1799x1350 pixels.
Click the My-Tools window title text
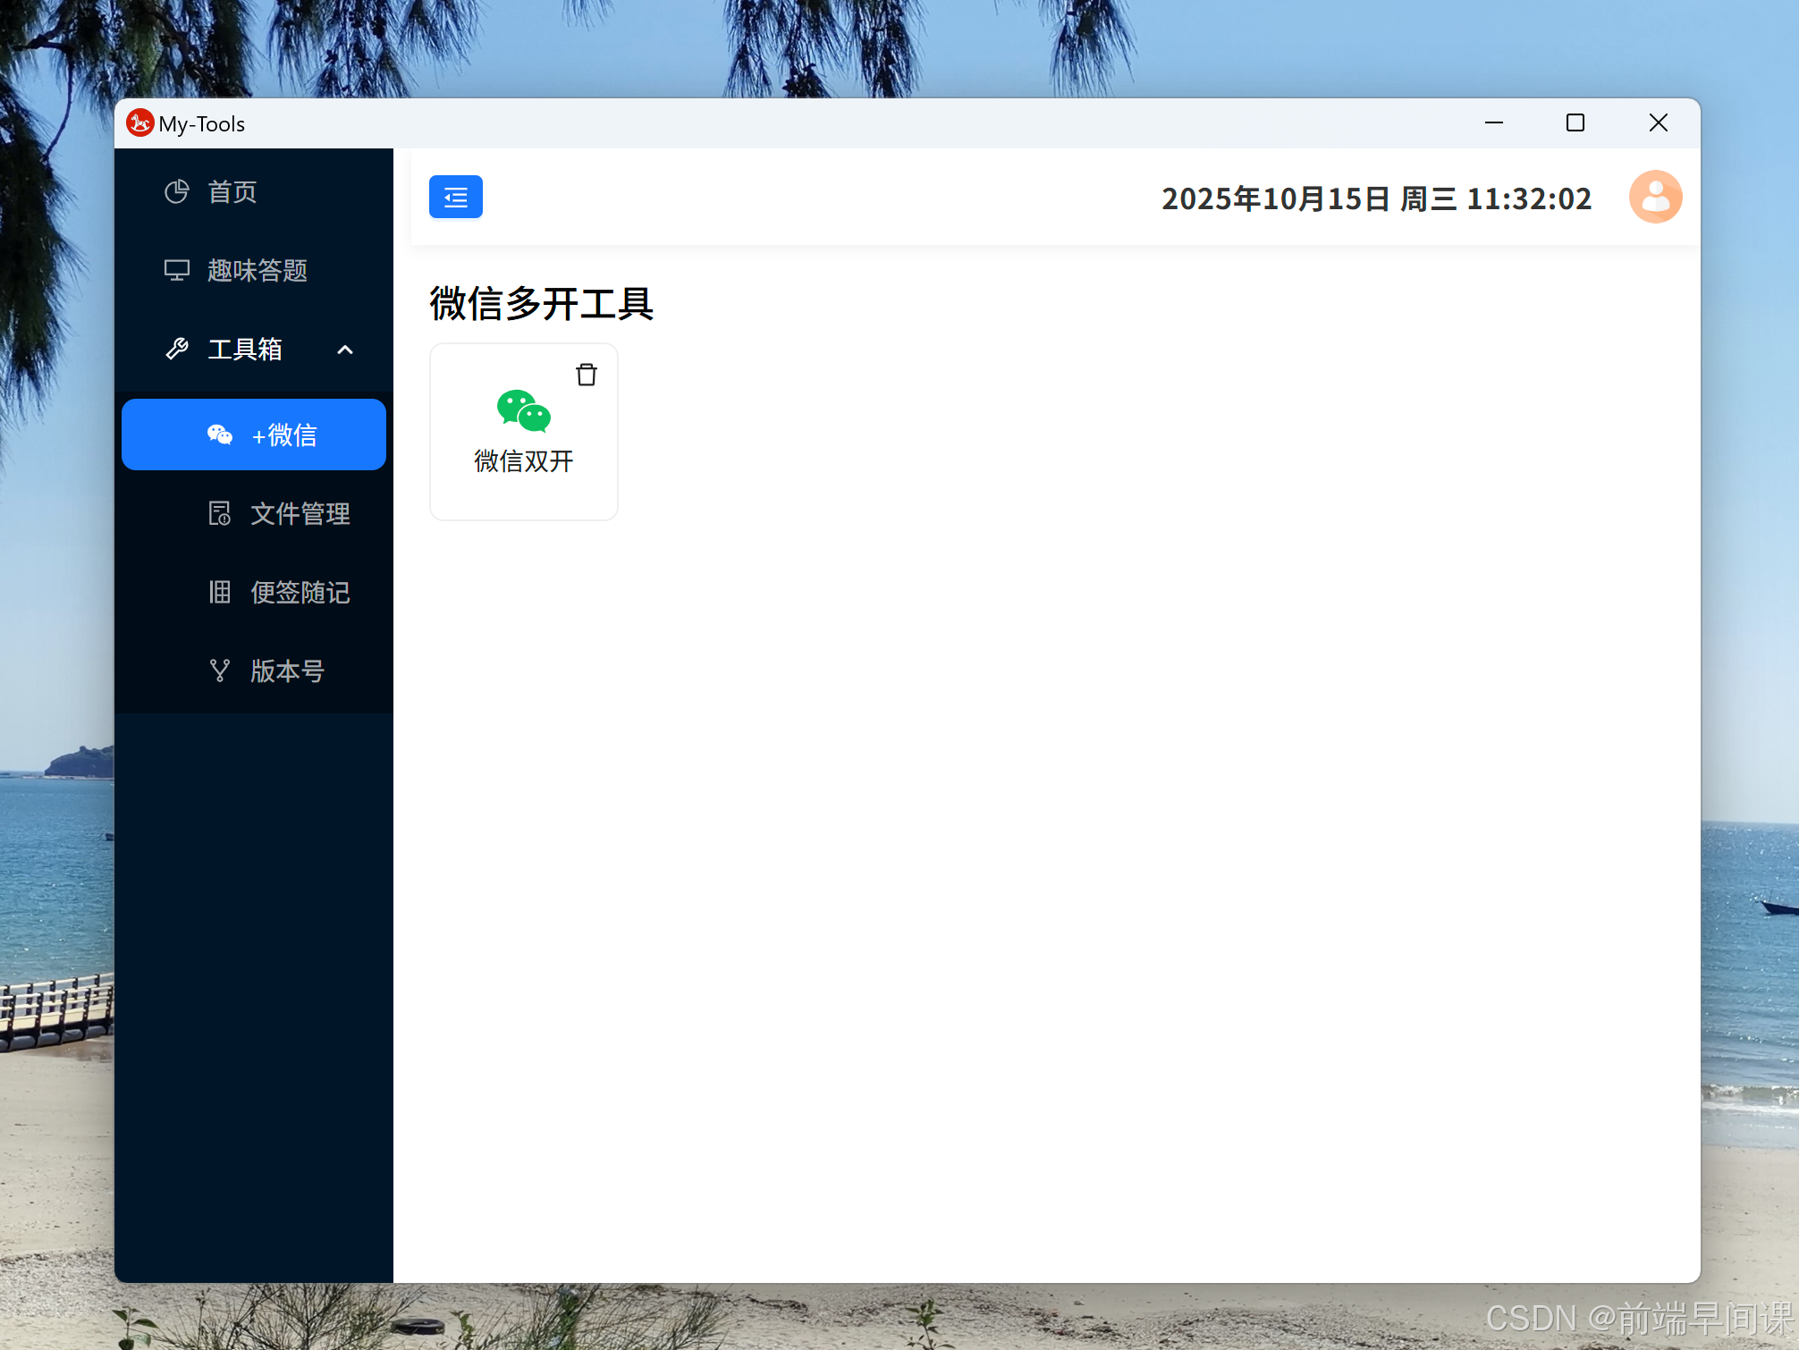202,124
